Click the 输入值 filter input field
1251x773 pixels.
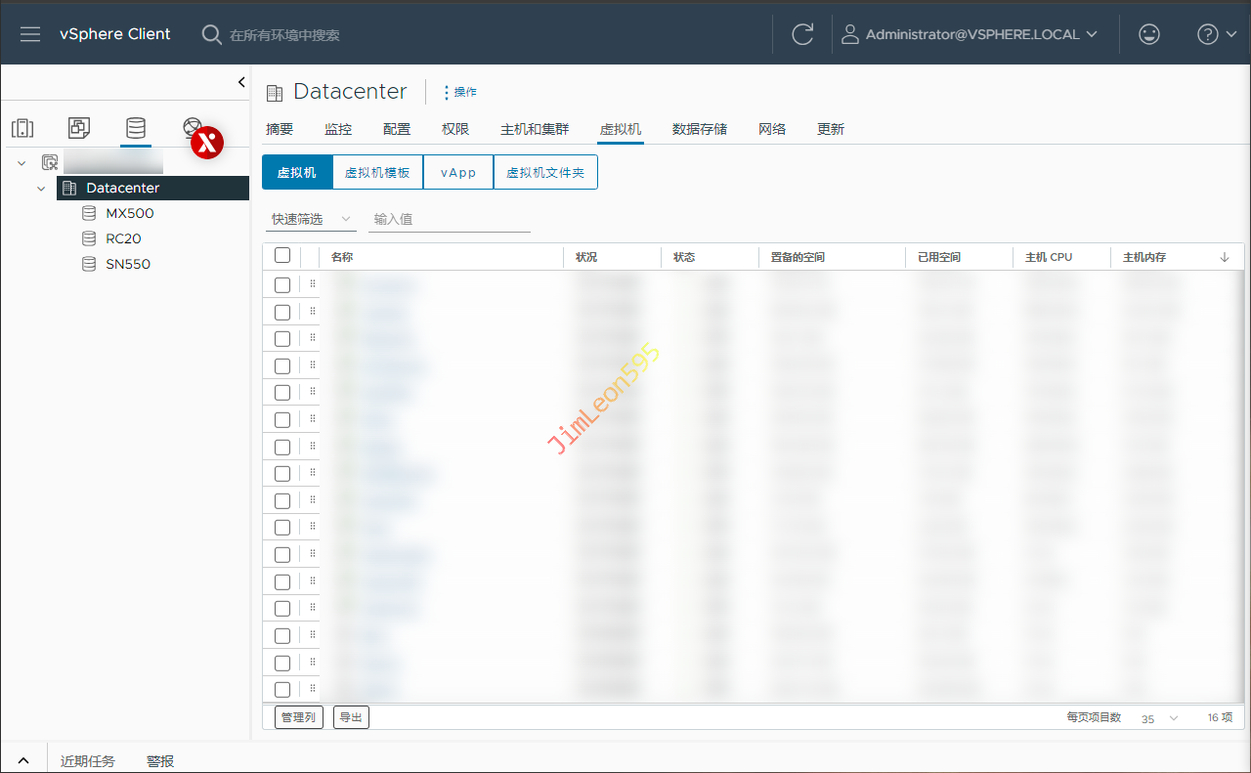[450, 220]
